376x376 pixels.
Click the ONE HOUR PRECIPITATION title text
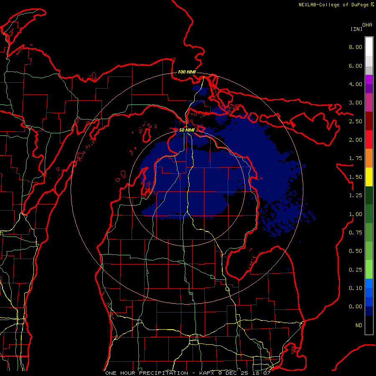147,373
